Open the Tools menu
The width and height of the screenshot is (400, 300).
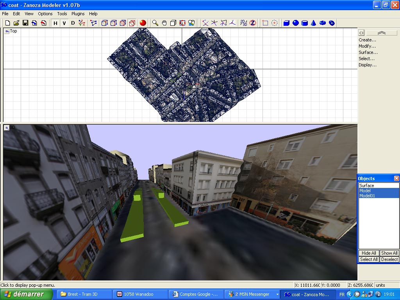point(62,14)
